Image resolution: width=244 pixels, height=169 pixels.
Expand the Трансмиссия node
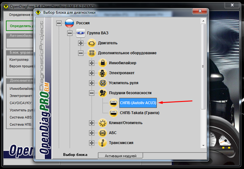pyautogui.click(x=92, y=143)
